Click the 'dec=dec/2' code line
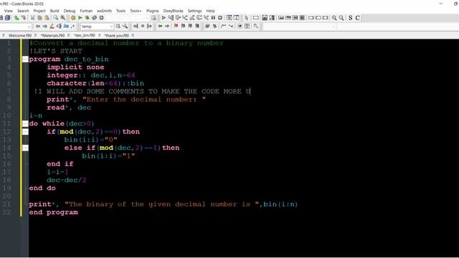The image size is (459, 258). [67, 180]
